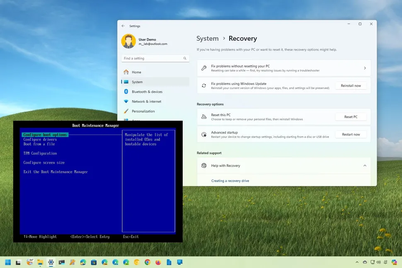Viewport: 402px width, 268px height.
Task: Launch Edge Dev from the taskbar
Action: coord(126,262)
